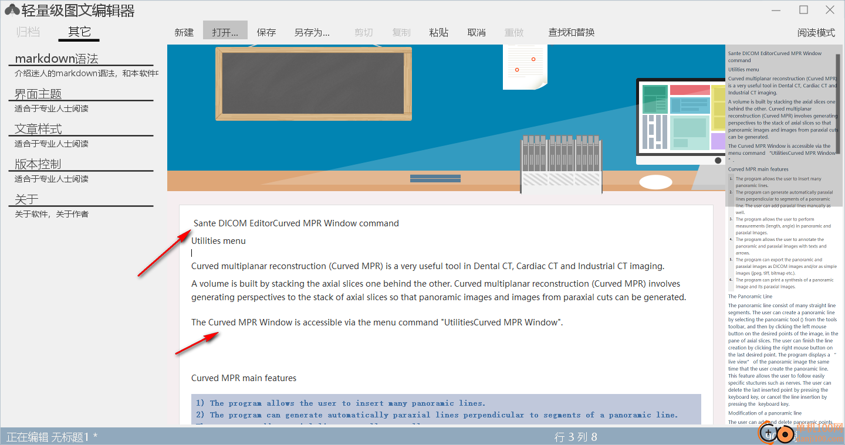845x445 pixels.
Task: Place cursor in the paragraph starting 'Curved multiplanar reconstruction'
Action: (x=428, y=266)
